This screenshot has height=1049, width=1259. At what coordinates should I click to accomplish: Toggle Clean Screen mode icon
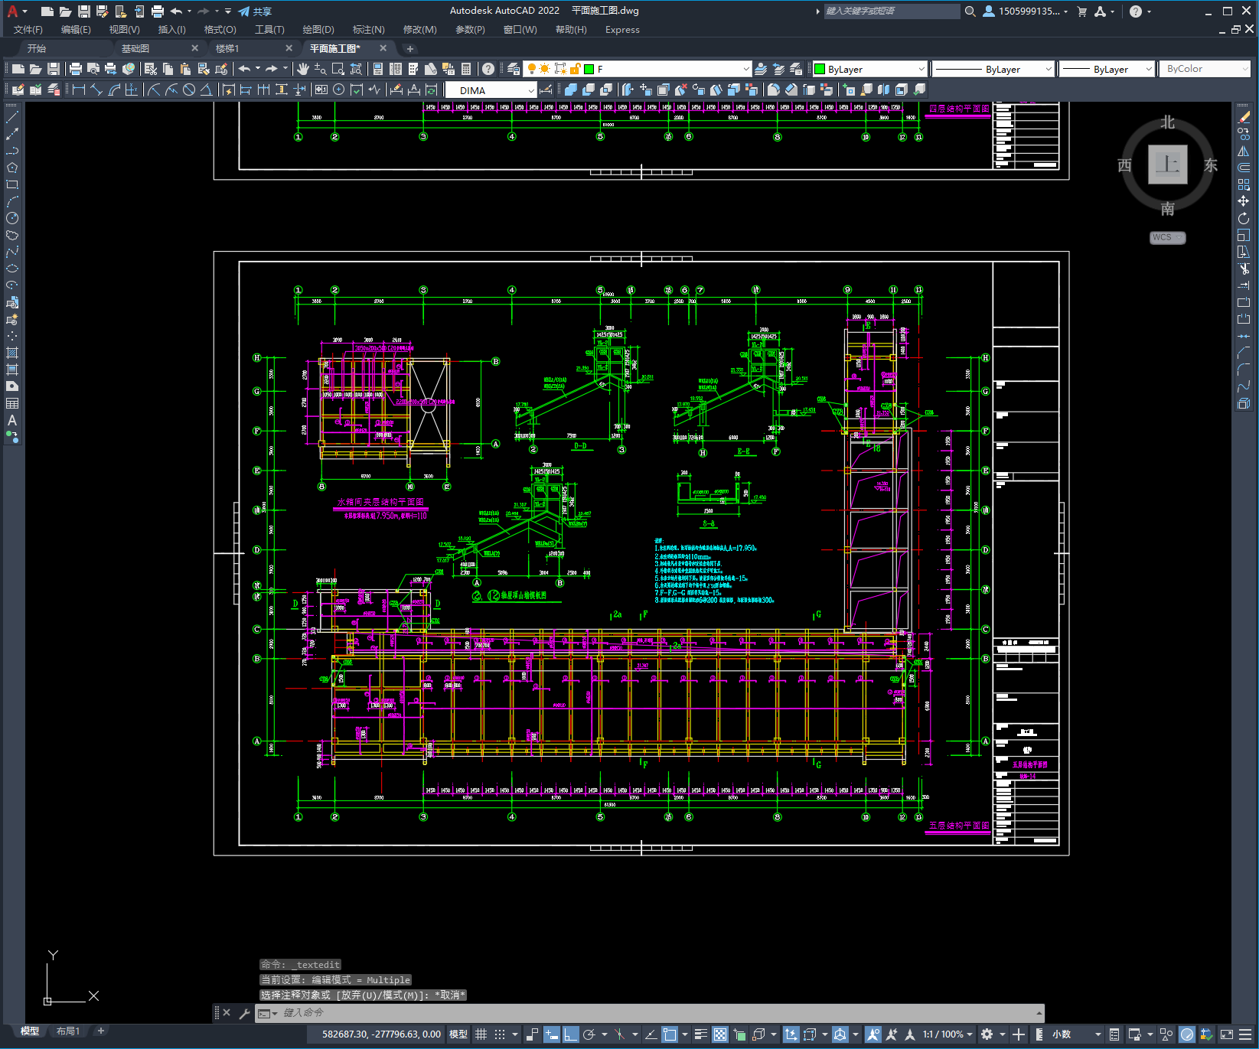click(x=1227, y=1034)
